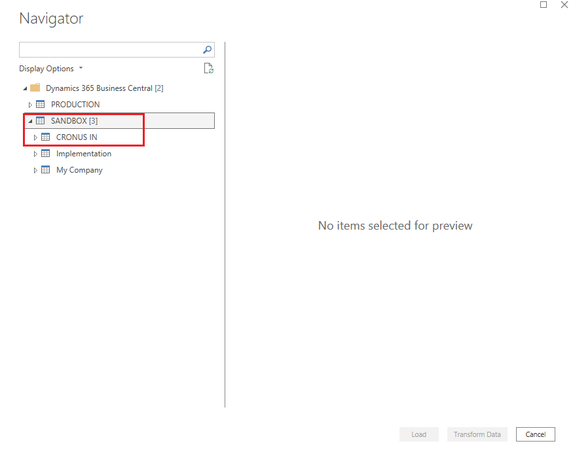
Task: Click the search magnifier icon
Action: [x=207, y=50]
